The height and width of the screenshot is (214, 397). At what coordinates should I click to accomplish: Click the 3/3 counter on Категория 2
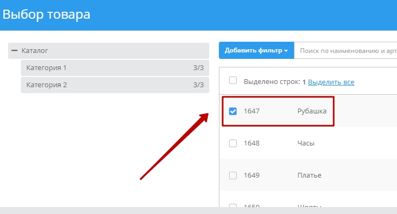point(198,85)
